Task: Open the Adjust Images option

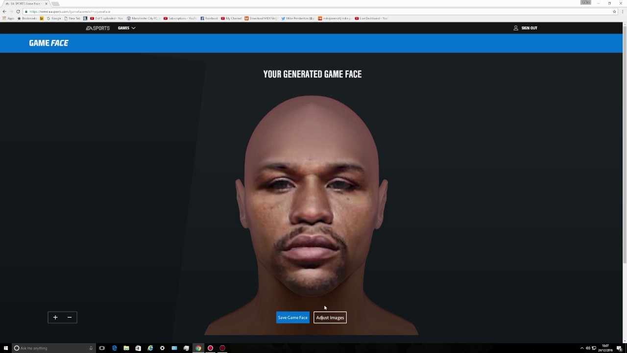Action: click(x=330, y=318)
